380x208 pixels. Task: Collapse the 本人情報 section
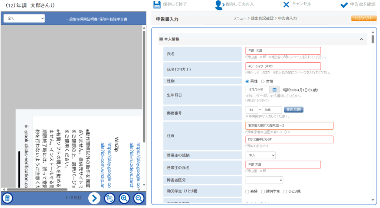pyautogui.click(x=361, y=39)
